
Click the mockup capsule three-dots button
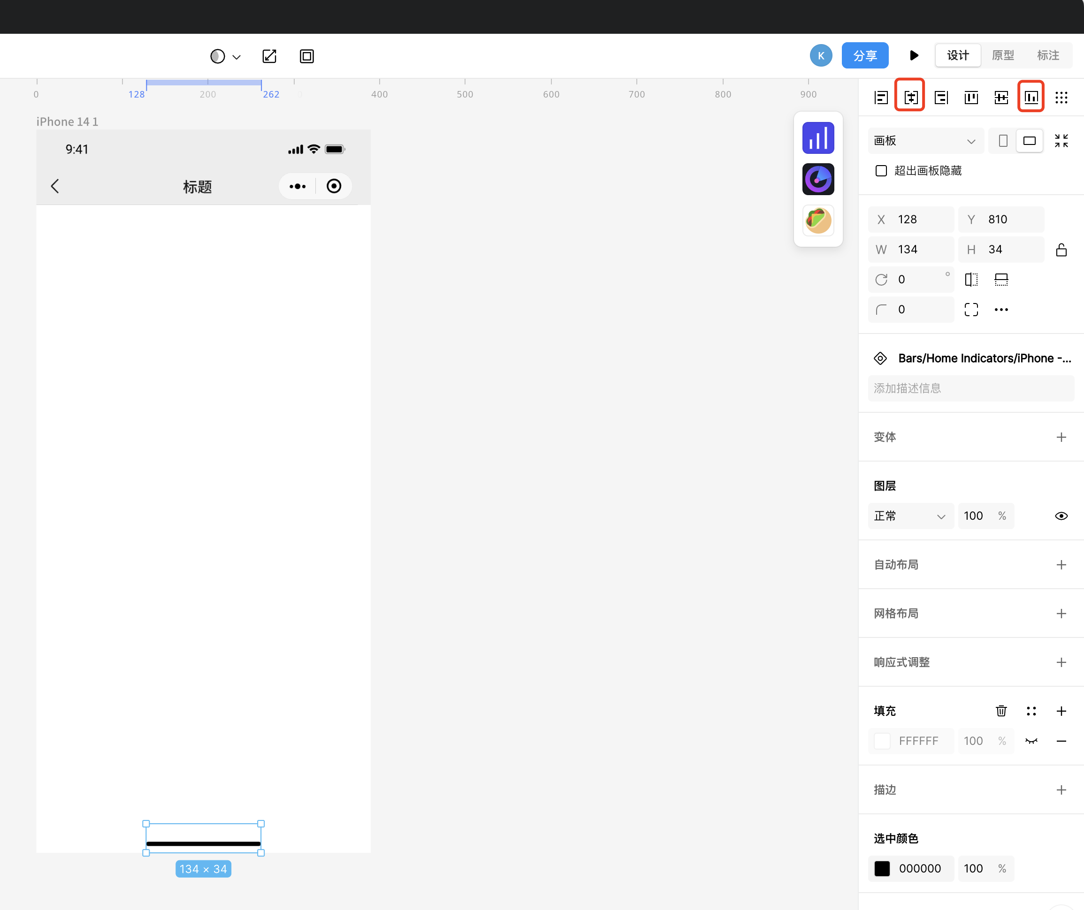tap(298, 186)
